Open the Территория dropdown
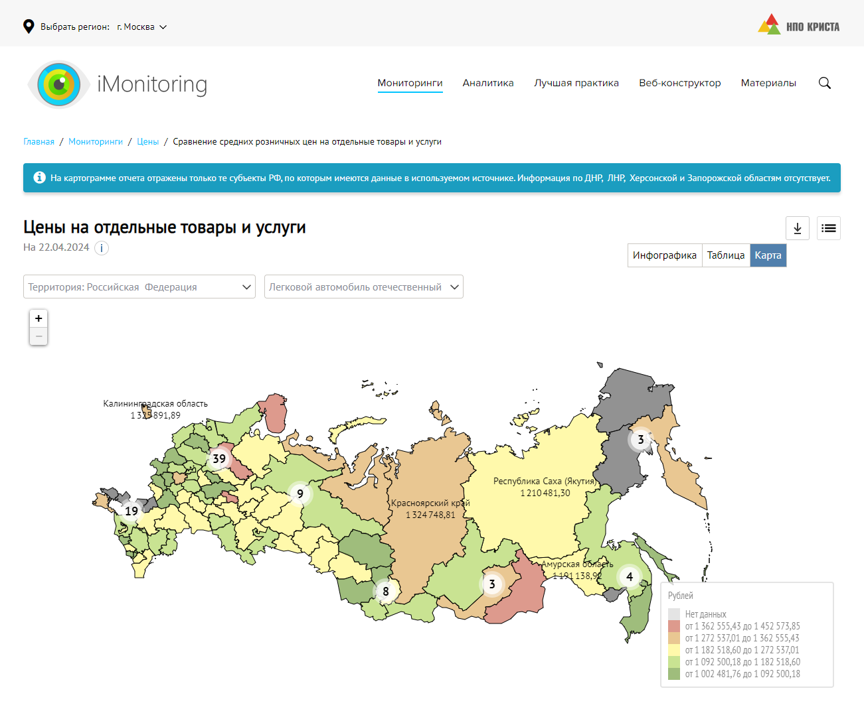 point(139,287)
